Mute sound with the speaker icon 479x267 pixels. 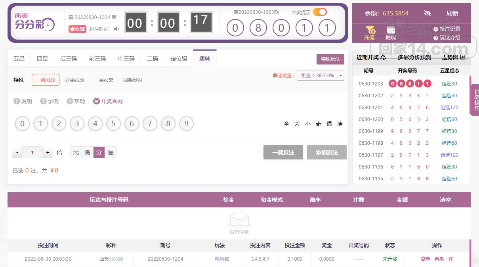(x=116, y=29)
